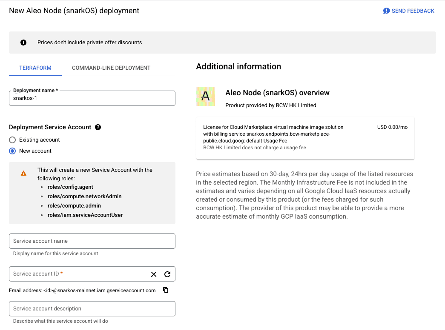
Task: Copy the service account email address
Action: click(166, 290)
